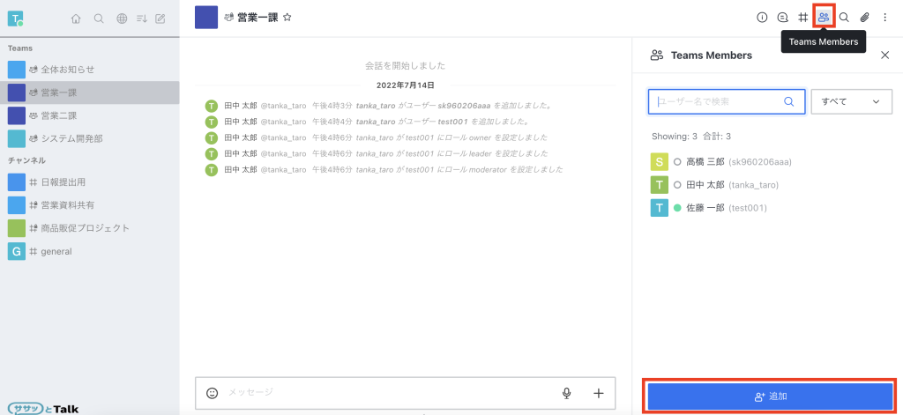Click the 営業一課 room avatar in header
The height and width of the screenshot is (415, 903).
point(206,18)
